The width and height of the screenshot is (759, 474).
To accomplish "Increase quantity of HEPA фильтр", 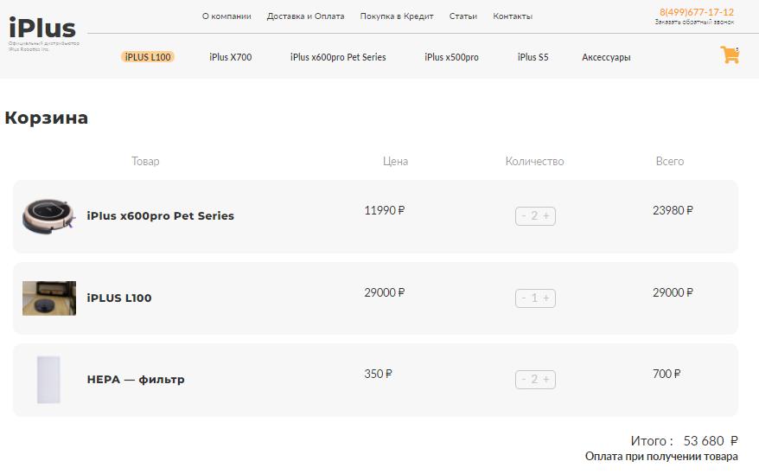I will point(546,379).
